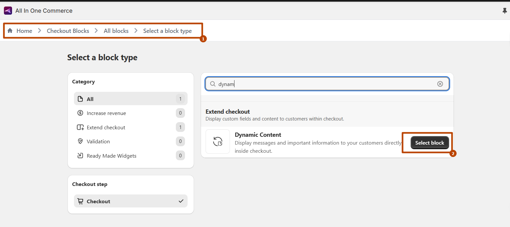Click the magnifying glass search icon
Image resolution: width=510 pixels, height=227 pixels.
(213, 84)
